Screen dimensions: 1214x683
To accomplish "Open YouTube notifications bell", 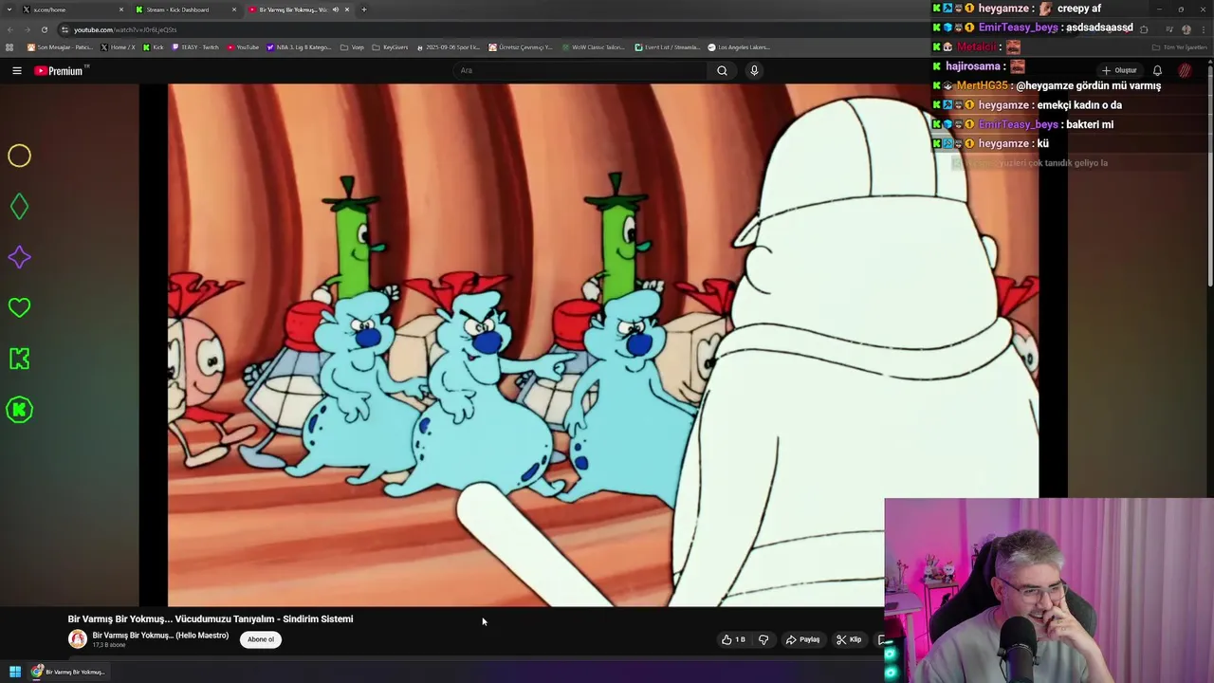I will tap(1157, 70).
